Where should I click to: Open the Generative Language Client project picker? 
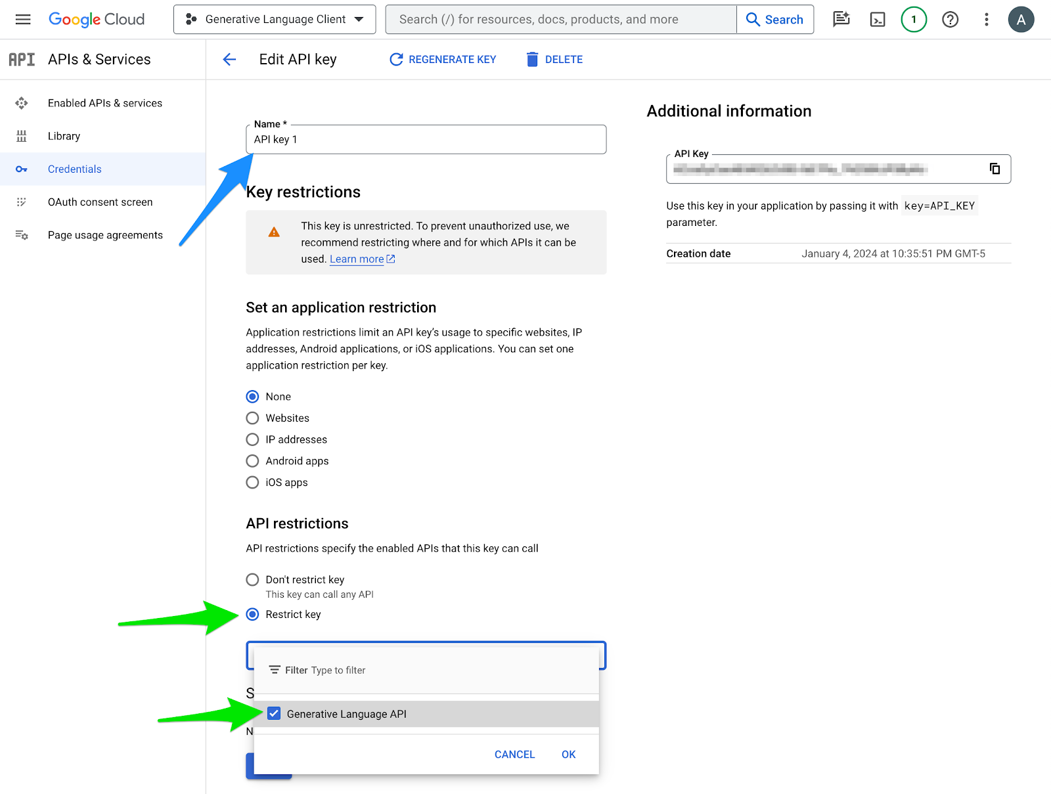pos(275,20)
